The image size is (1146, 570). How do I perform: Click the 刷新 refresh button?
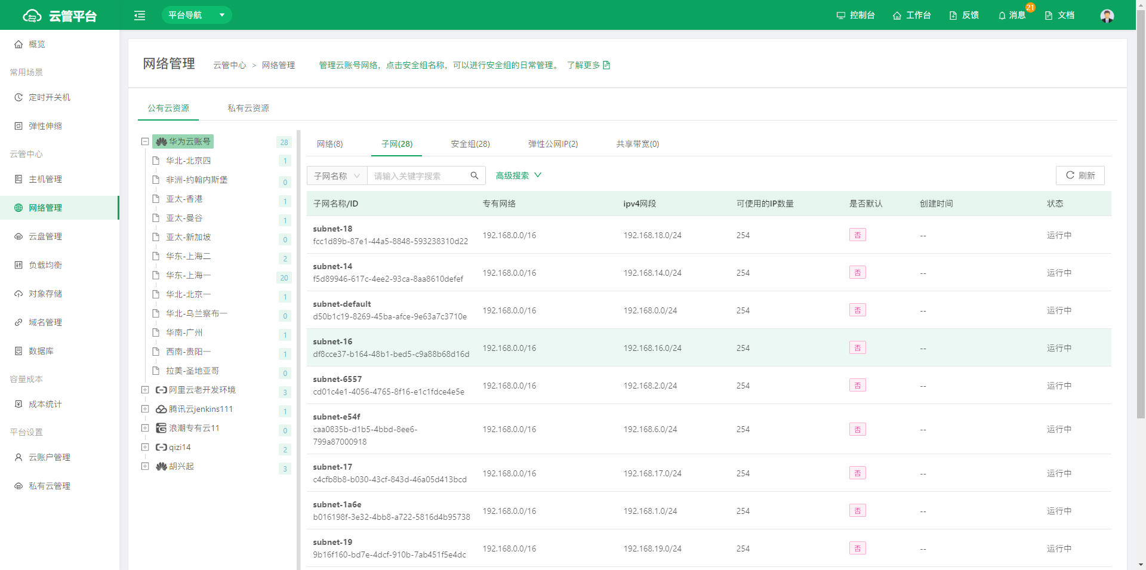click(1080, 175)
